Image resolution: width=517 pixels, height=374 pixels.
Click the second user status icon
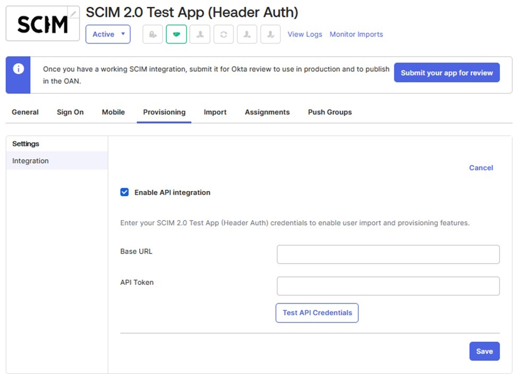[247, 34]
